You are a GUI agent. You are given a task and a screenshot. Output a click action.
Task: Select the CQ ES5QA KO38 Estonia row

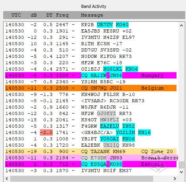(91, 164)
